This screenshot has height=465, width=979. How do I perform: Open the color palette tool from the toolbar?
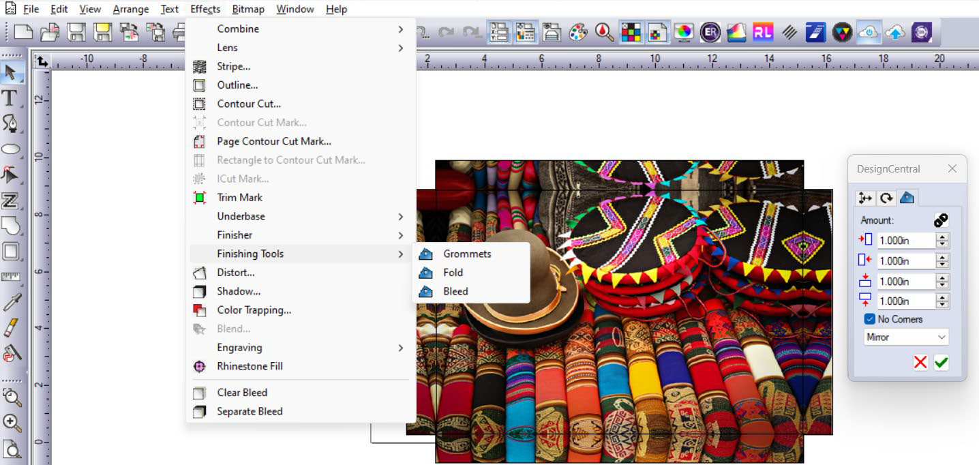577,32
